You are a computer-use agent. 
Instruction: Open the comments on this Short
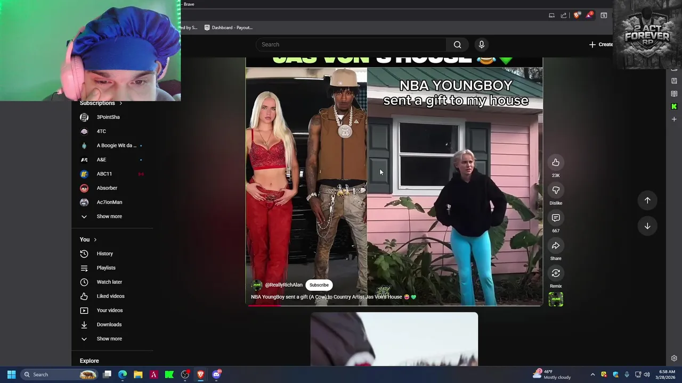tap(556, 218)
